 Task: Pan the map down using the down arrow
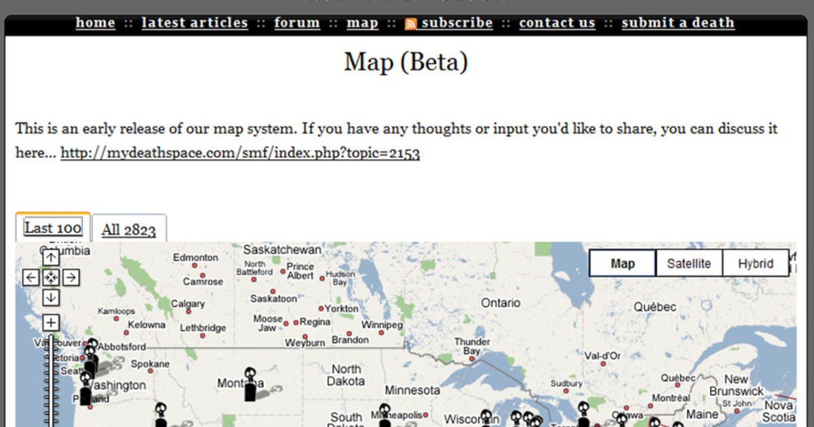(50, 298)
